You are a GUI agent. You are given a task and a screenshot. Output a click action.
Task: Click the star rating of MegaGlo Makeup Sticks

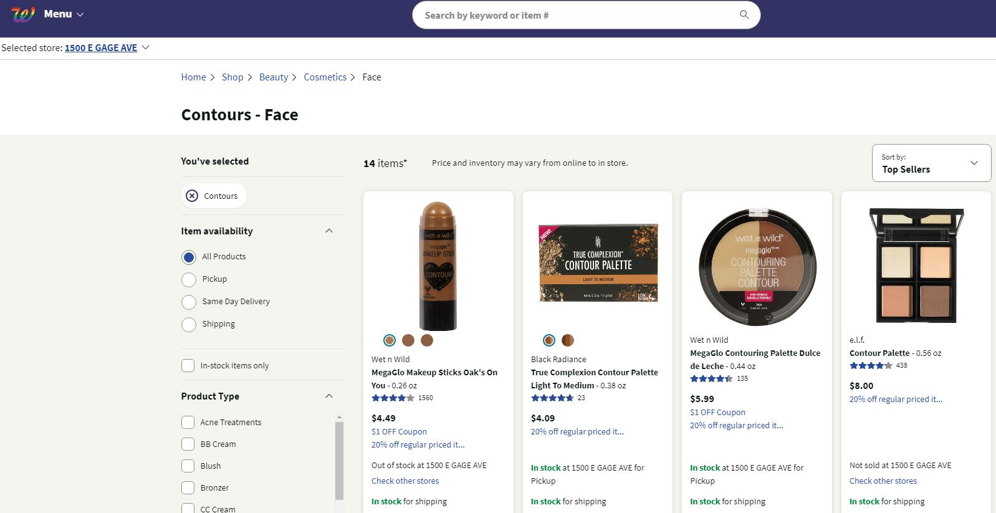[x=393, y=398]
